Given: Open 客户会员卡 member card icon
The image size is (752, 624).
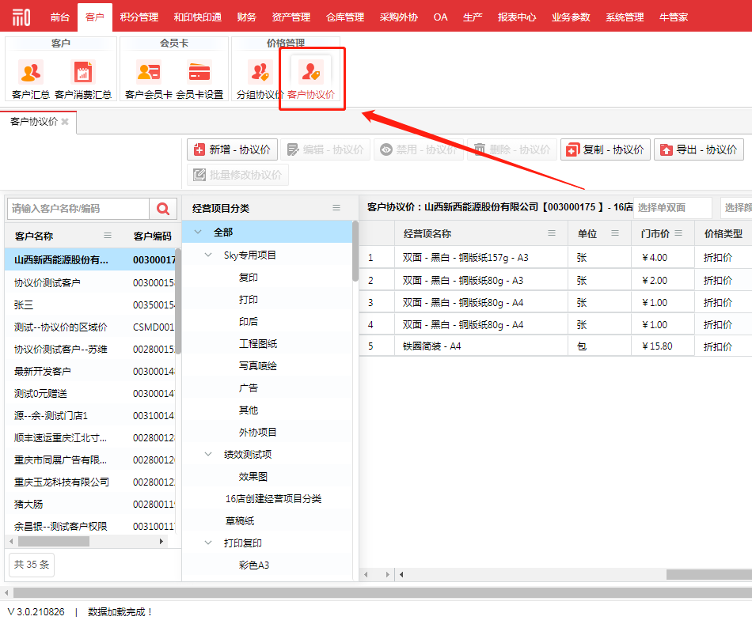Looking at the screenshot, I should [x=148, y=73].
